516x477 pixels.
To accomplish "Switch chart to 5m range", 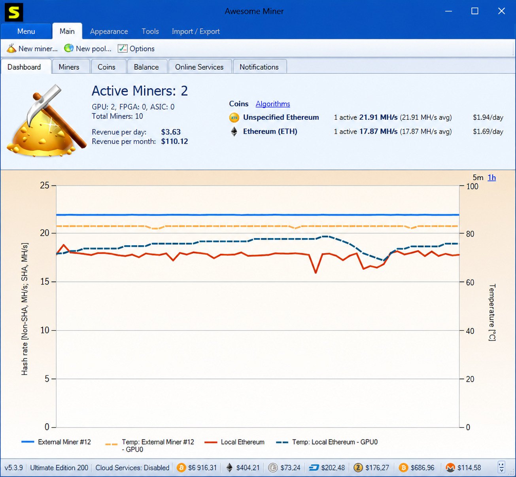I will coord(478,178).
